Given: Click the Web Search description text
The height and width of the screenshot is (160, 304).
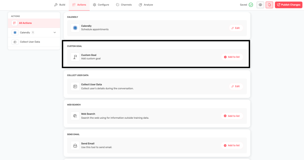Looking at the screenshot, I should [x=115, y=118].
